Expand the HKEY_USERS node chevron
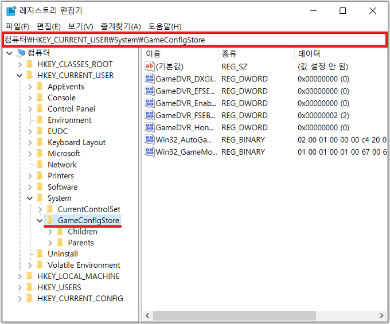The image size is (390, 324). [19, 288]
